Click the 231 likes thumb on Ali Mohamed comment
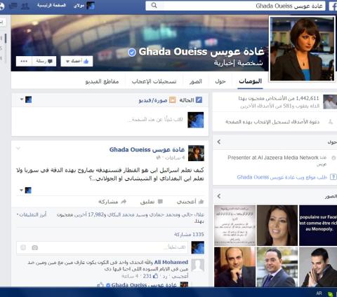 click(x=151, y=276)
